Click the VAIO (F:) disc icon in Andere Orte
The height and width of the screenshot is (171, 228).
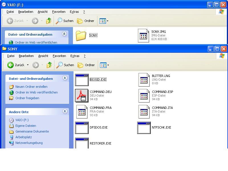[x=11, y=120]
